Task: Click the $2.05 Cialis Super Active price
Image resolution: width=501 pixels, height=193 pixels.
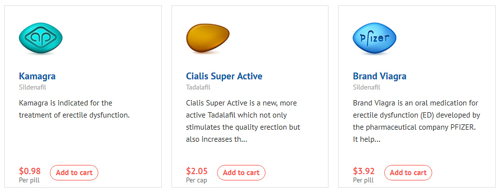Action: click(197, 171)
